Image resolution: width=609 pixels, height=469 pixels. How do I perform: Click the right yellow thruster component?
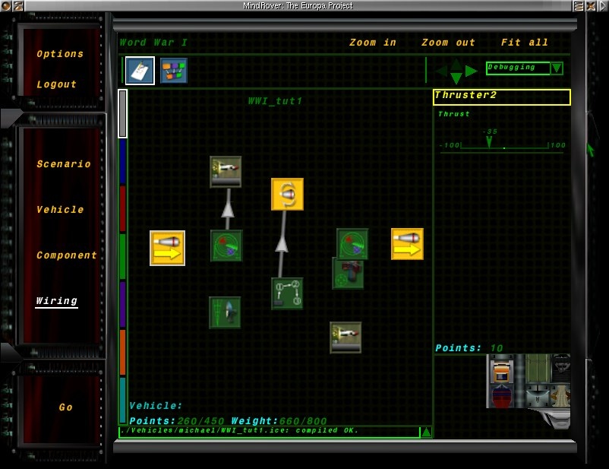(x=408, y=244)
